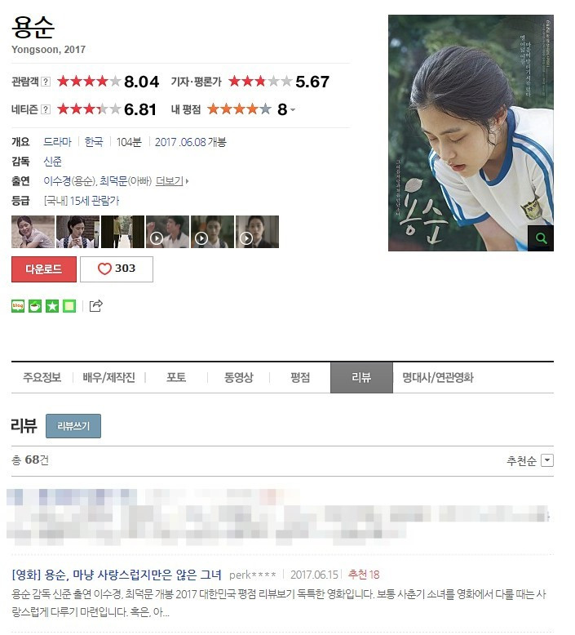
Task: Share to Naver blog icon
Action: [x=18, y=306]
